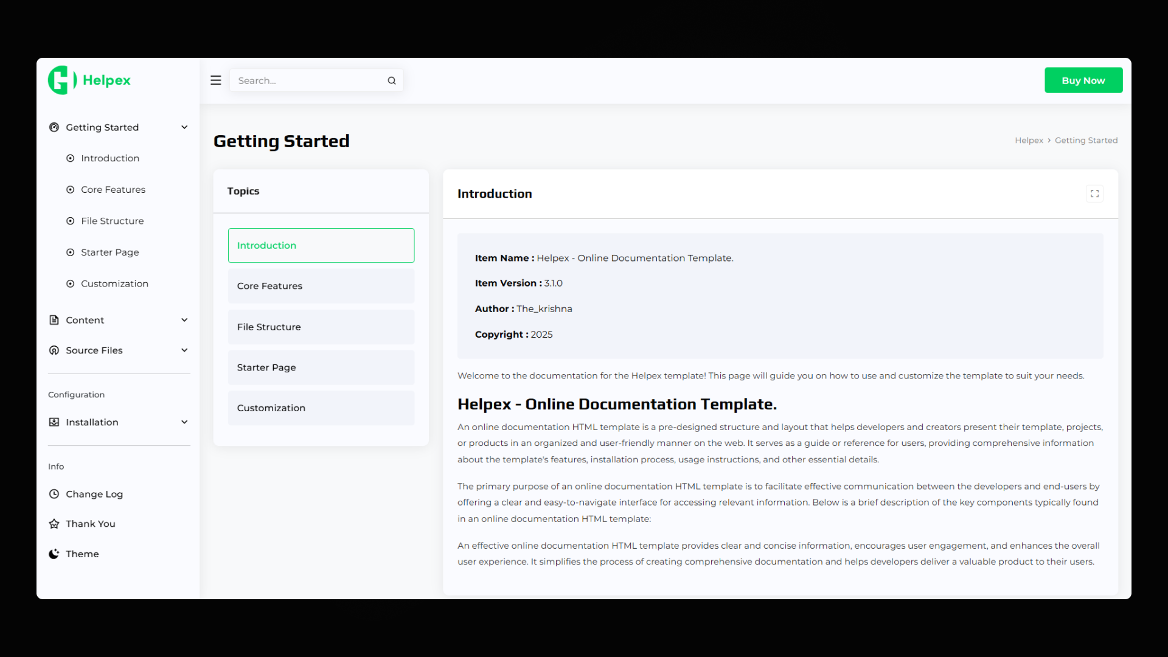
Task: Click the Source Files icon
Action: (54, 350)
